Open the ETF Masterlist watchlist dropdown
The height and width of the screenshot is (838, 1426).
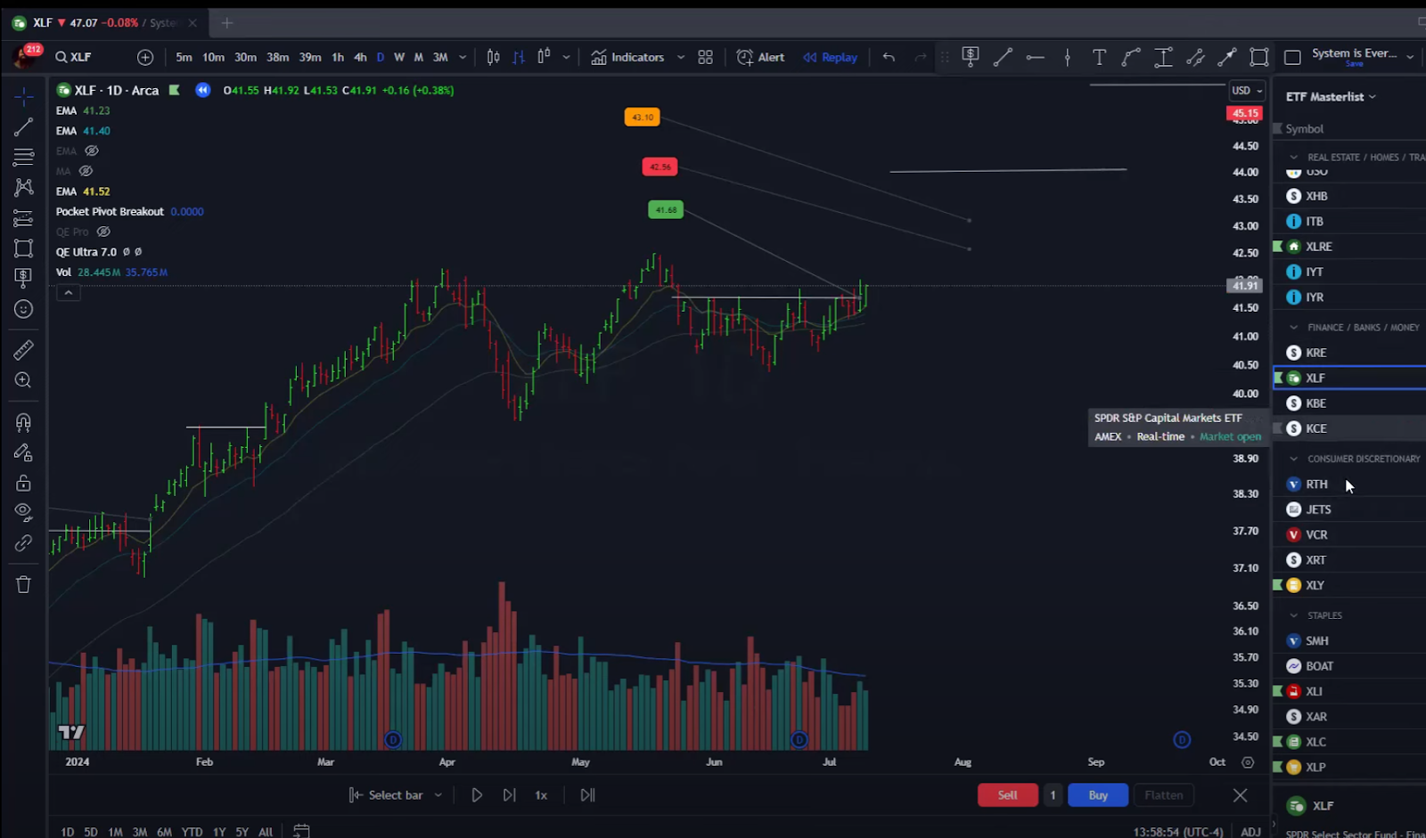(1331, 96)
